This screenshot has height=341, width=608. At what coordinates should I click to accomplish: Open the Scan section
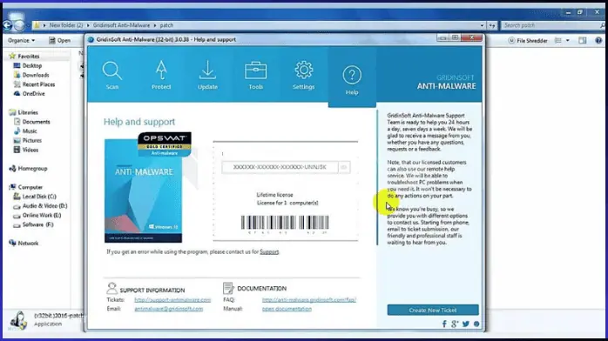112,75
